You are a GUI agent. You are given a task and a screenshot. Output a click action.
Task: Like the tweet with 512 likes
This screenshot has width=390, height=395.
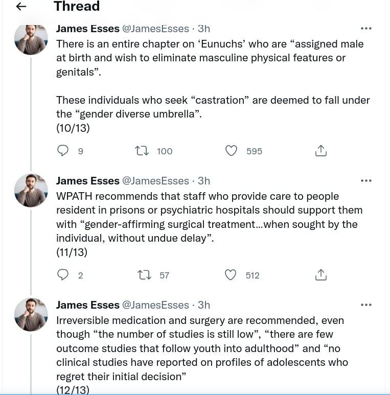(x=231, y=275)
